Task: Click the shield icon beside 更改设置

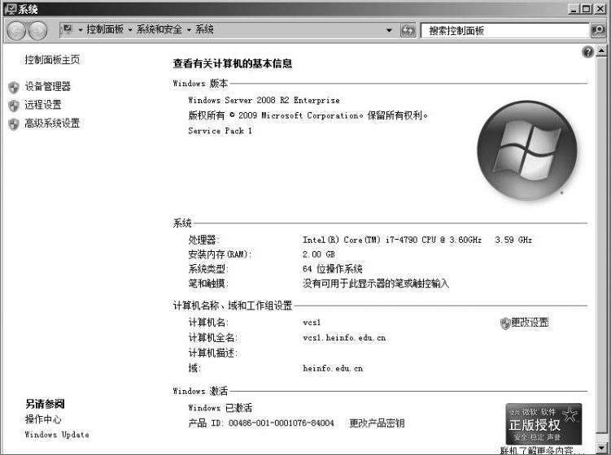Action: [x=505, y=323]
